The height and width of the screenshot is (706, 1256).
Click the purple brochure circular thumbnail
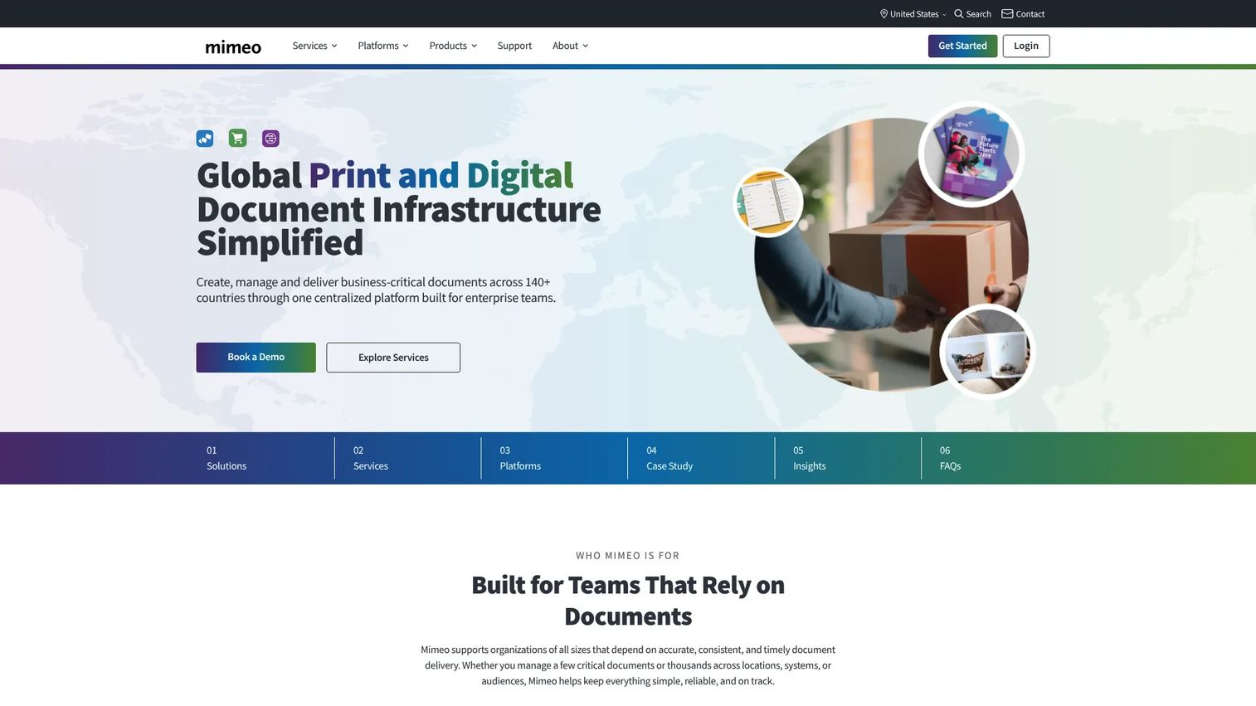click(971, 154)
